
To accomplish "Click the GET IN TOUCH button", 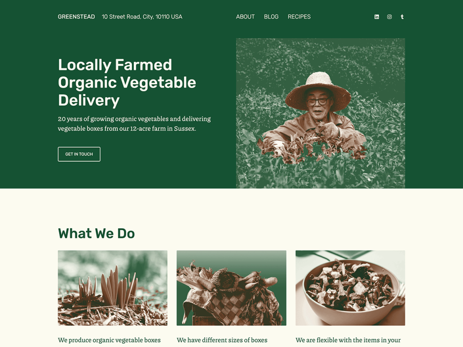I will coord(79,154).
